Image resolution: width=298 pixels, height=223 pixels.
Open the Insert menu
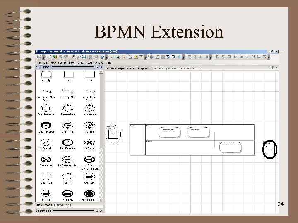coord(72,62)
